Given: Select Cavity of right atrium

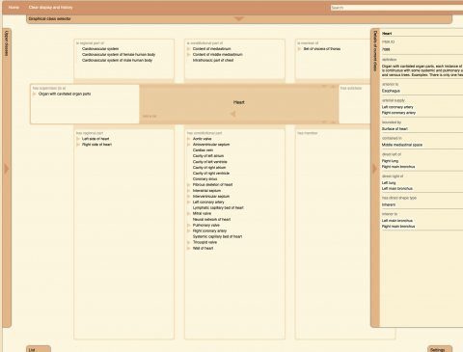Looking at the screenshot, I should click(x=209, y=168).
